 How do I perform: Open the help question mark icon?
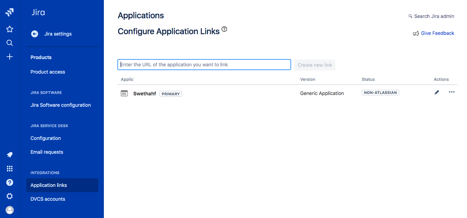coord(10,182)
